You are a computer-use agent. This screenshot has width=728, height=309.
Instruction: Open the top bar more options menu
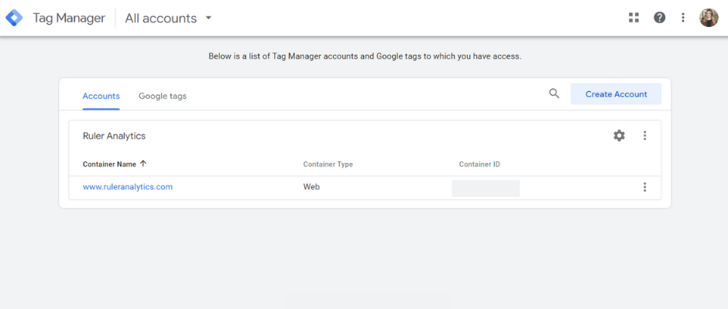click(683, 18)
